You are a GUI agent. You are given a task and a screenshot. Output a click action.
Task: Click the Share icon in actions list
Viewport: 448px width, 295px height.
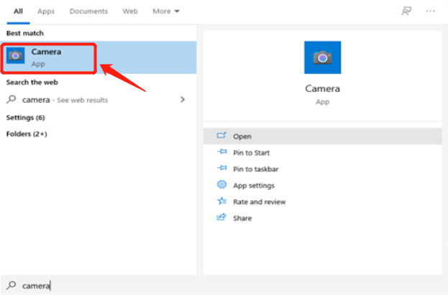click(221, 218)
